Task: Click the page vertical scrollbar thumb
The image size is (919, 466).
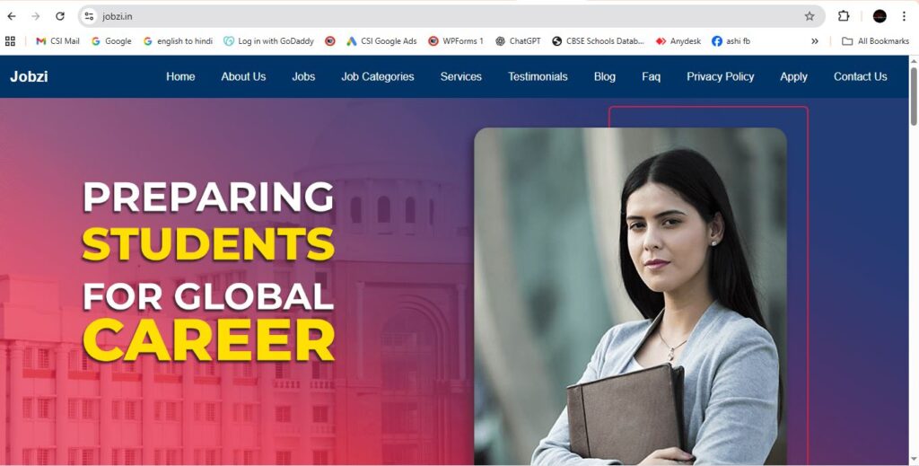Action: tap(914, 96)
